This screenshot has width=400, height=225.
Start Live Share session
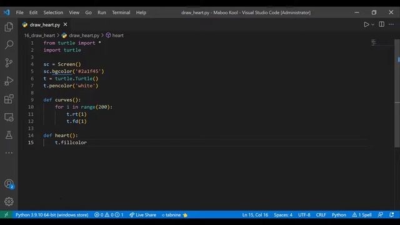(142, 215)
